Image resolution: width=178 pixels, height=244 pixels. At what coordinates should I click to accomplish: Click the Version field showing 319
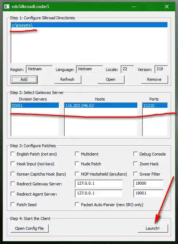pos(161,69)
